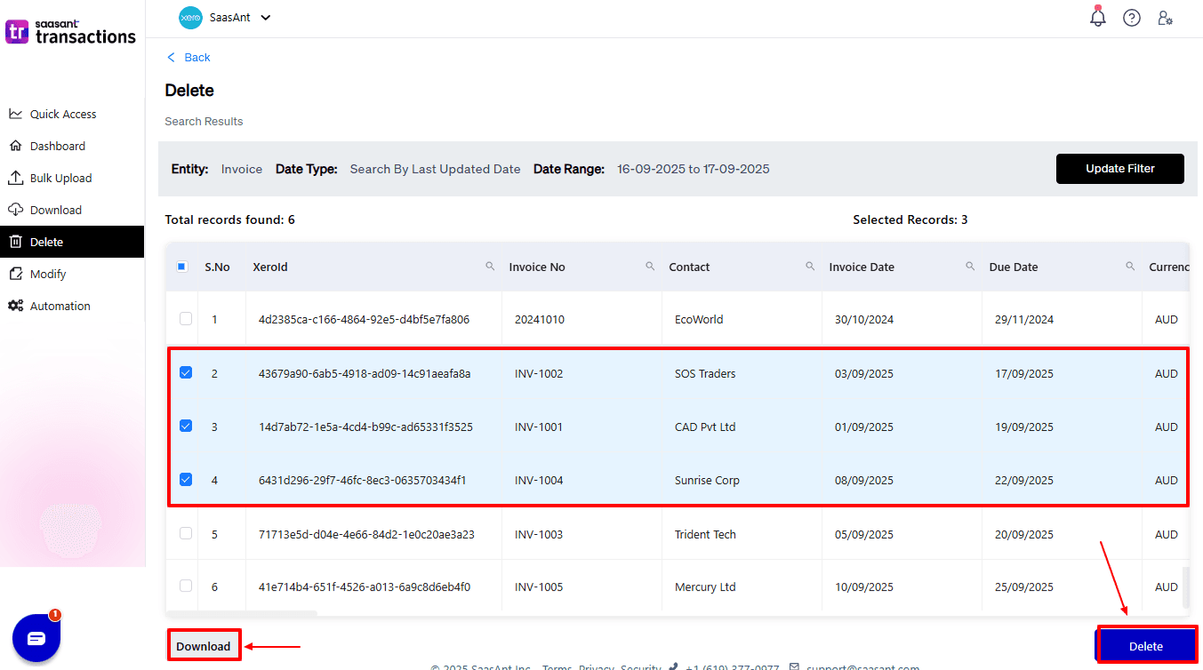Open the chat support bubble
1203x670 pixels.
tap(36, 638)
